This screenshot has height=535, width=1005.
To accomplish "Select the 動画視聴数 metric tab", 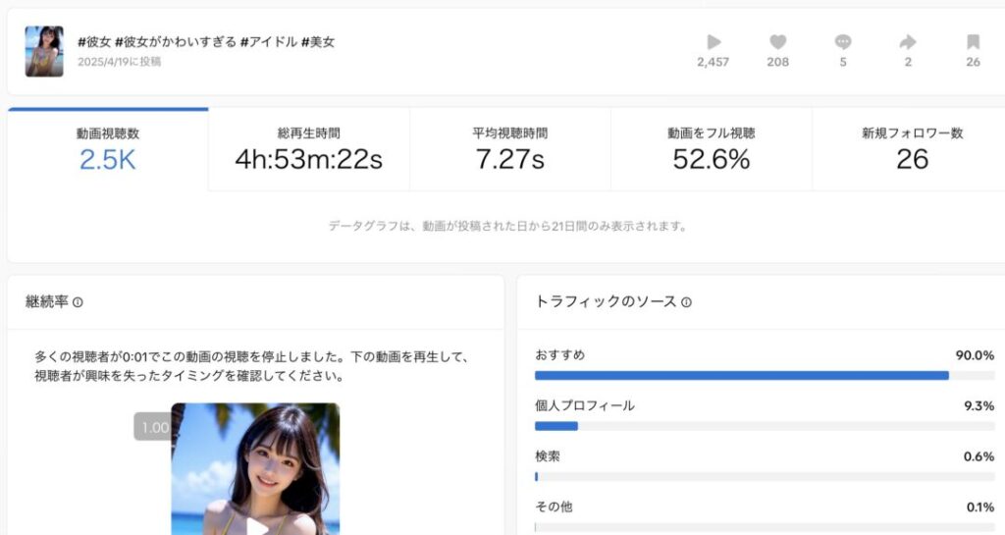I will pos(108,149).
